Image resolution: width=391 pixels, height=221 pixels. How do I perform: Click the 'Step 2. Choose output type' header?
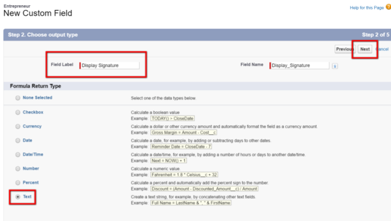pos(43,35)
